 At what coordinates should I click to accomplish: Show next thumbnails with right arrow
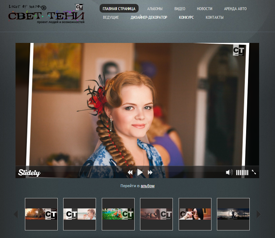[x=259, y=214]
